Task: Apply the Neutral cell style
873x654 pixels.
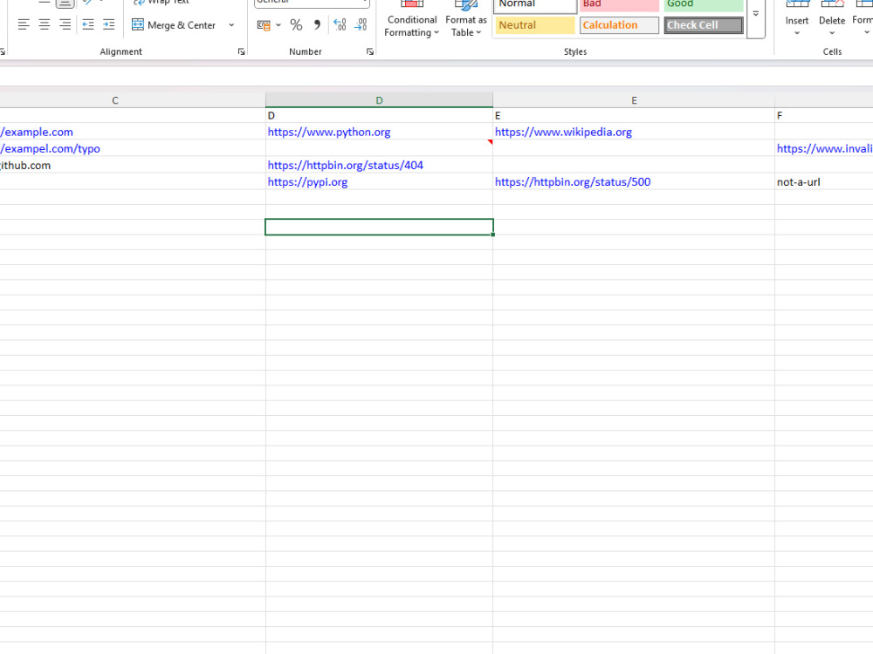Action: (535, 25)
